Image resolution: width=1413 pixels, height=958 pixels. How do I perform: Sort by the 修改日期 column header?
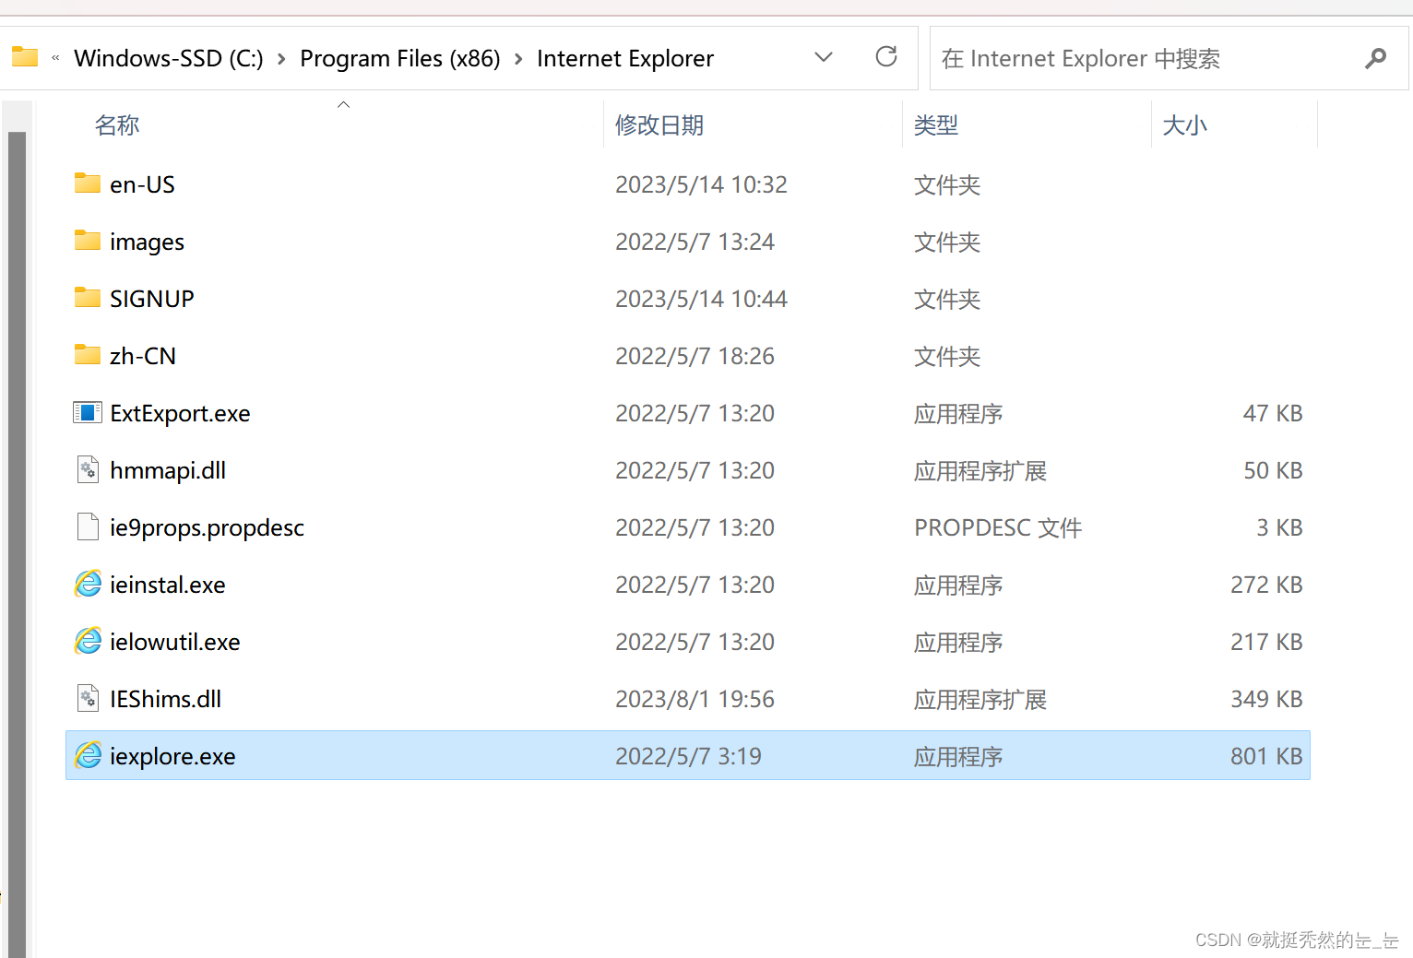click(x=659, y=124)
